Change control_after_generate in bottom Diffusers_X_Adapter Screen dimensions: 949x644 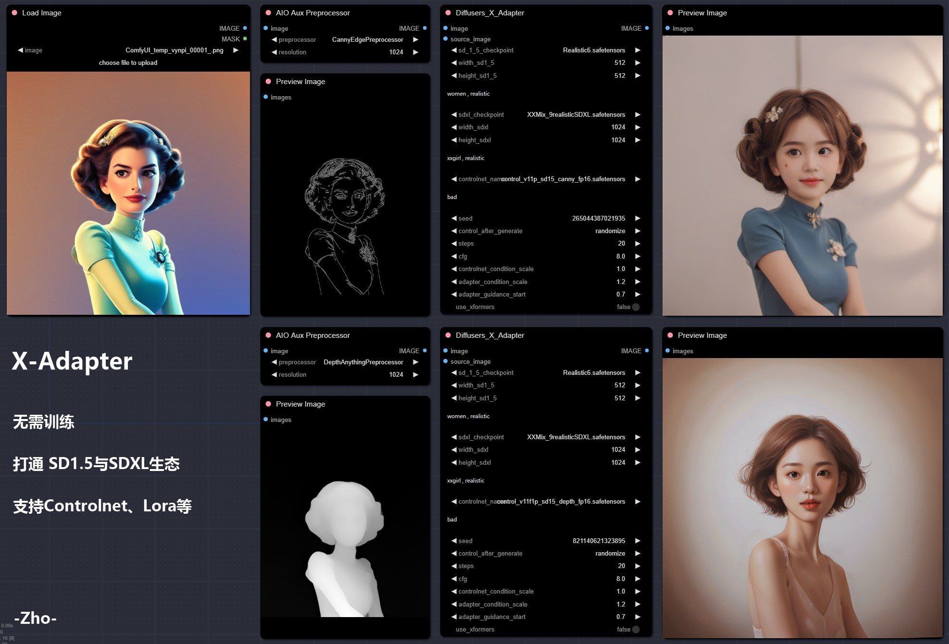point(546,554)
